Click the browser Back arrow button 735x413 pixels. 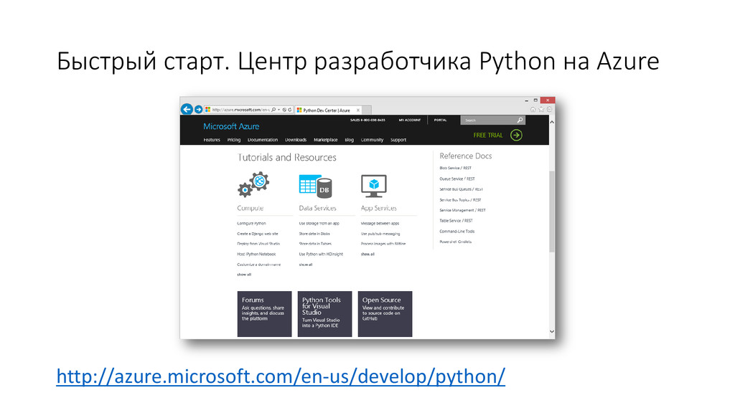point(187,109)
